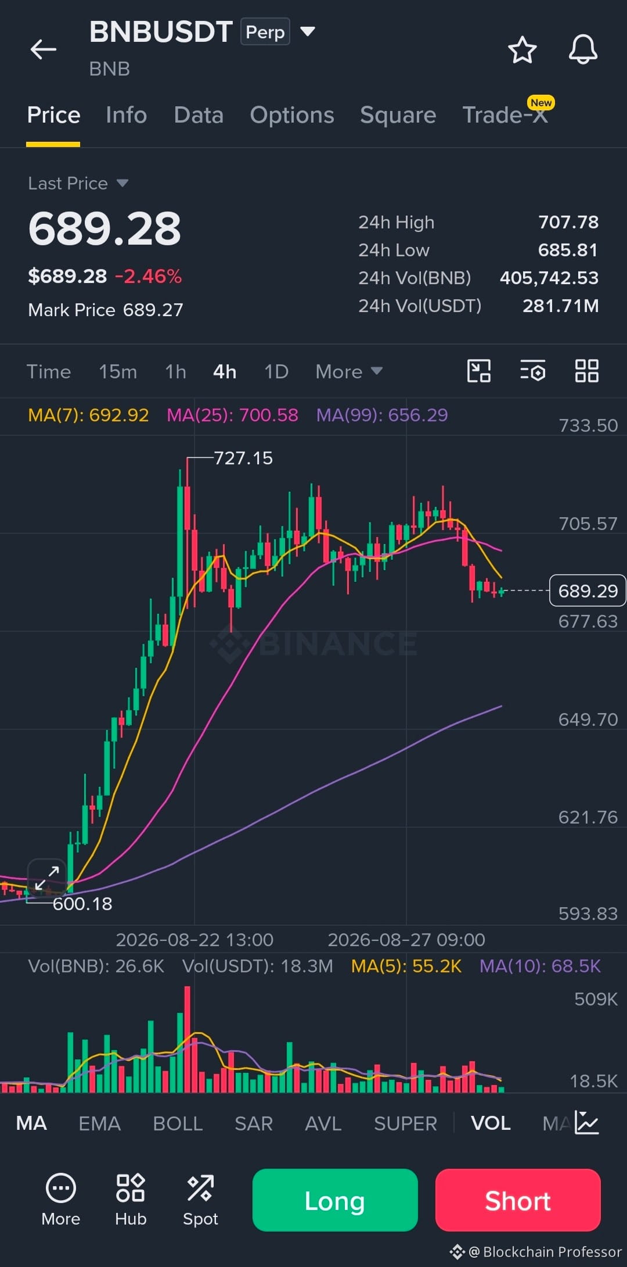Open chart indicator settings icon
Image resolution: width=627 pixels, height=1267 pixels.
coord(532,371)
